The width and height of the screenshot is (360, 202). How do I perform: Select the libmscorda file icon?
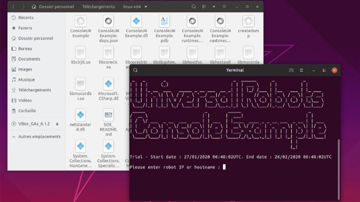248,52
